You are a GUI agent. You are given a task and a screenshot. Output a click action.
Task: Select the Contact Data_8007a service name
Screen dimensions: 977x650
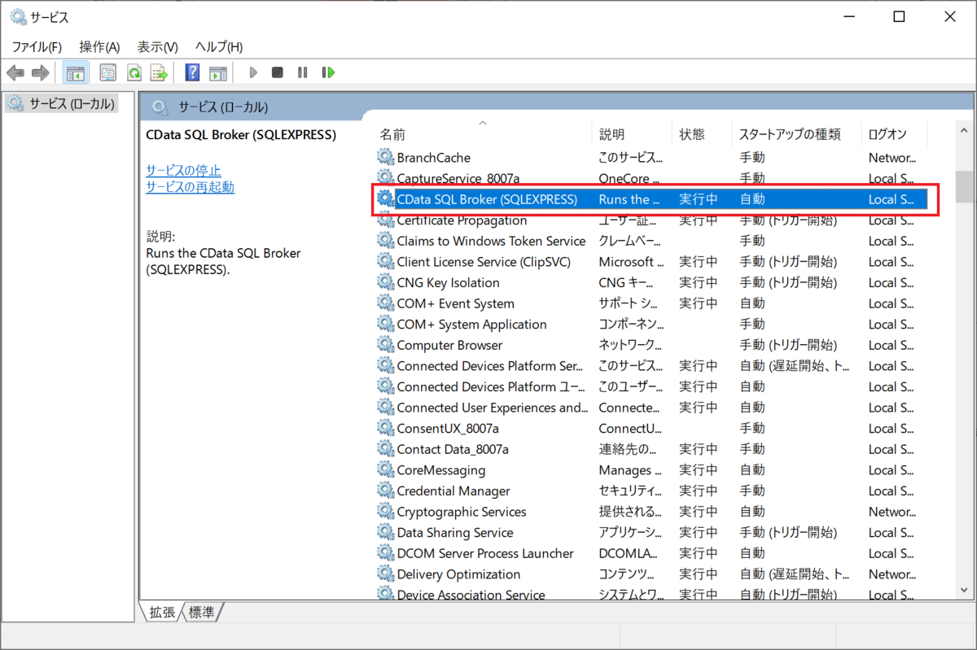453,449
